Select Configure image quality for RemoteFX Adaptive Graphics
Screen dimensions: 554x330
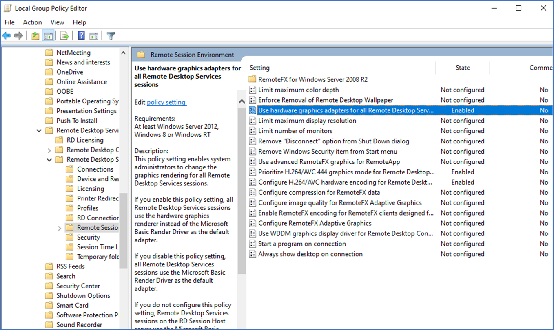click(x=340, y=203)
